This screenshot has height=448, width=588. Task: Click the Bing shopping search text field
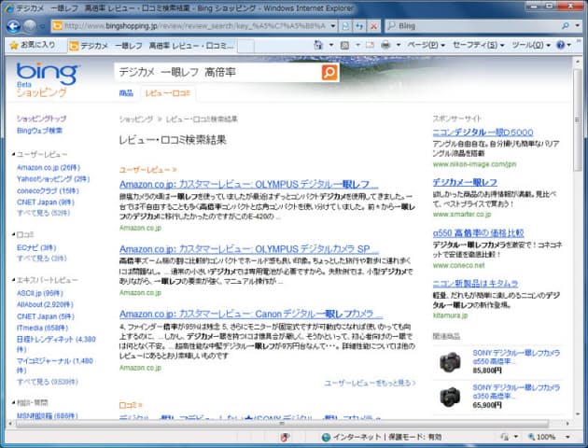pyautogui.click(x=219, y=72)
